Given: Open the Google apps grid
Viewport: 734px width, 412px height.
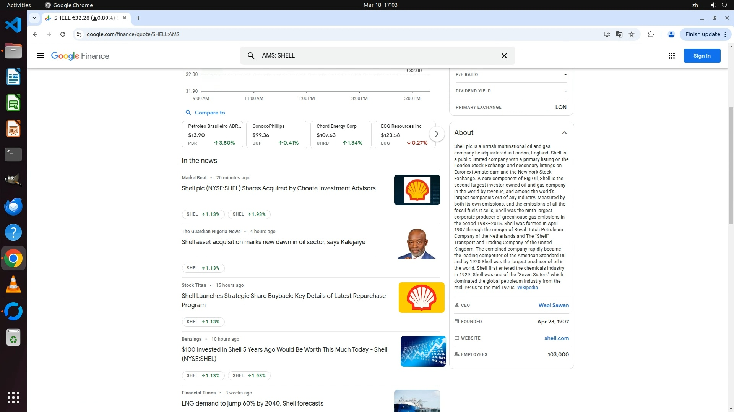Looking at the screenshot, I should [671, 56].
